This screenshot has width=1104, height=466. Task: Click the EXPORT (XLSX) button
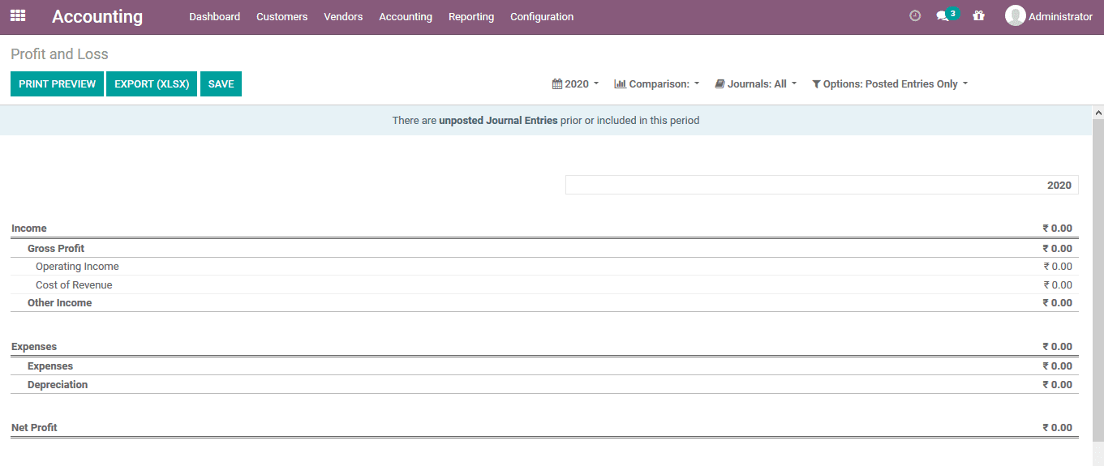[x=152, y=84]
